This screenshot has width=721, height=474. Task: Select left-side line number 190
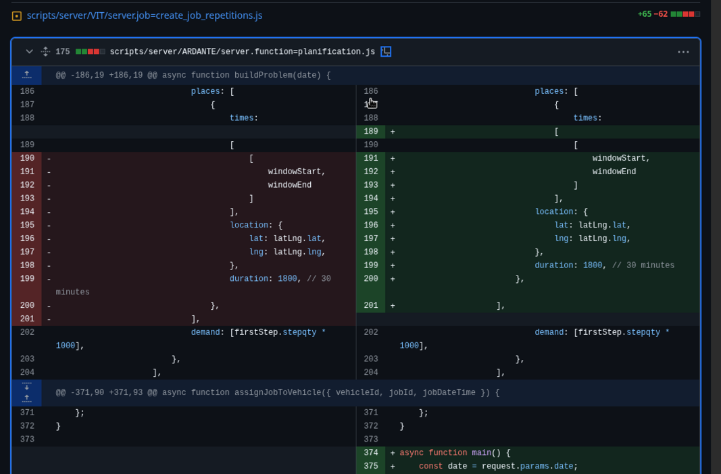(x=27, y=159)
